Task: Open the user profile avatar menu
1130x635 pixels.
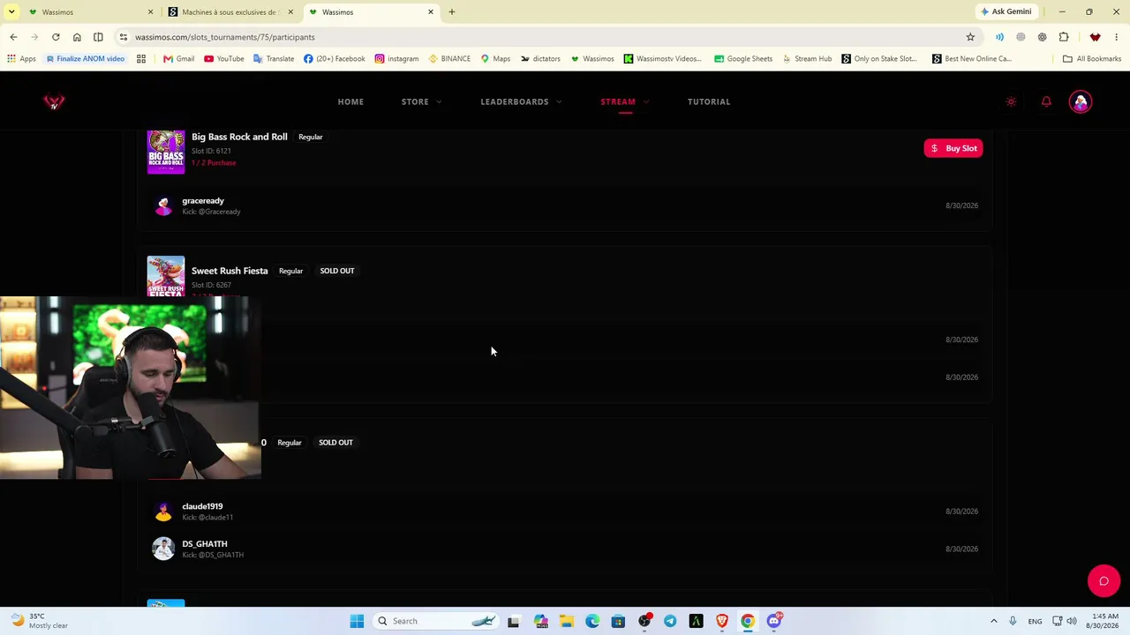Action: (x=1081, y=101)
